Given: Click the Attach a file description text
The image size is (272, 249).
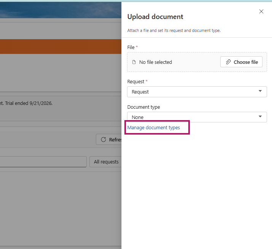Looking at the screenshot, I should (174, 30).
